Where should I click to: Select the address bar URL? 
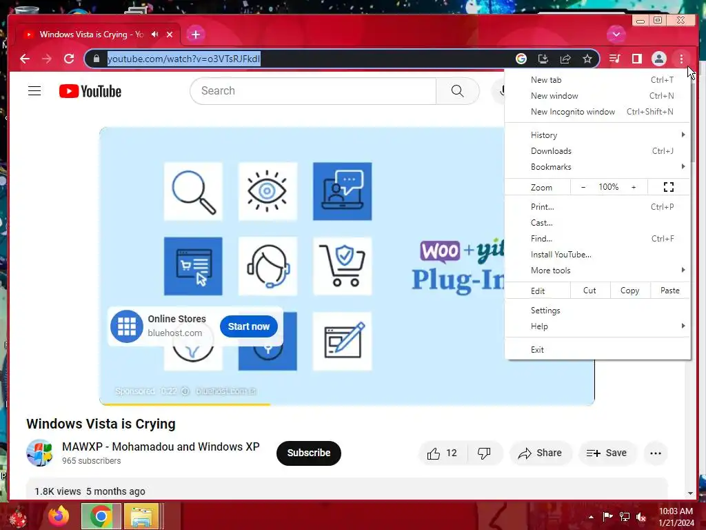[183, 59]
